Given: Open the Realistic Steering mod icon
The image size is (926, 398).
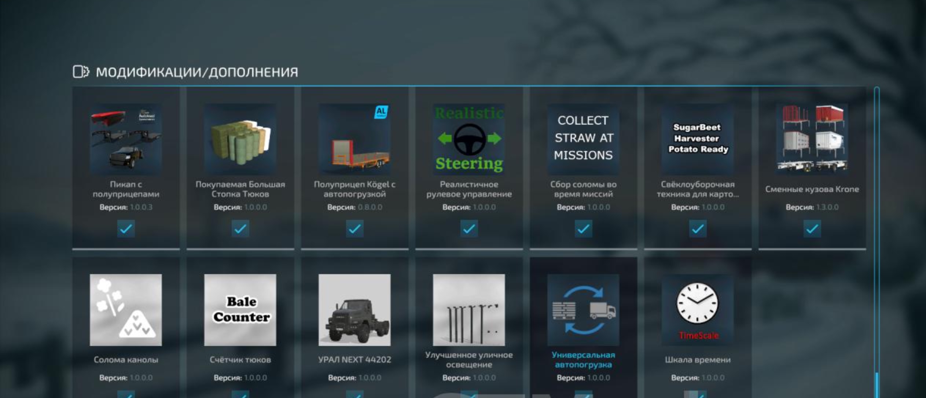Looking at the screenshot, I should click(469, 139).
